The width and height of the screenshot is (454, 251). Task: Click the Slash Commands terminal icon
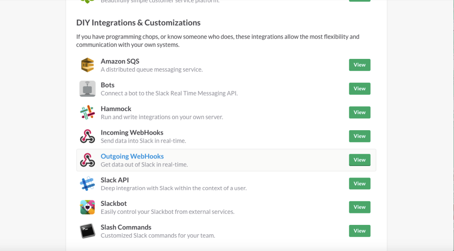(87, 231)
